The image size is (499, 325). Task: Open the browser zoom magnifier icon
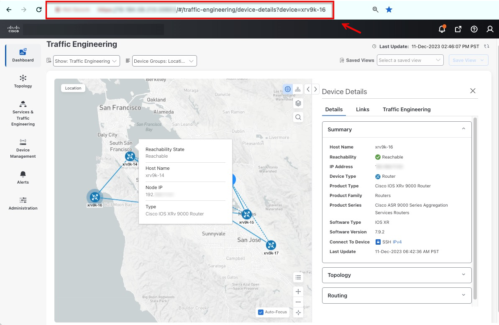pyautogui.click(x=376, y=10)
